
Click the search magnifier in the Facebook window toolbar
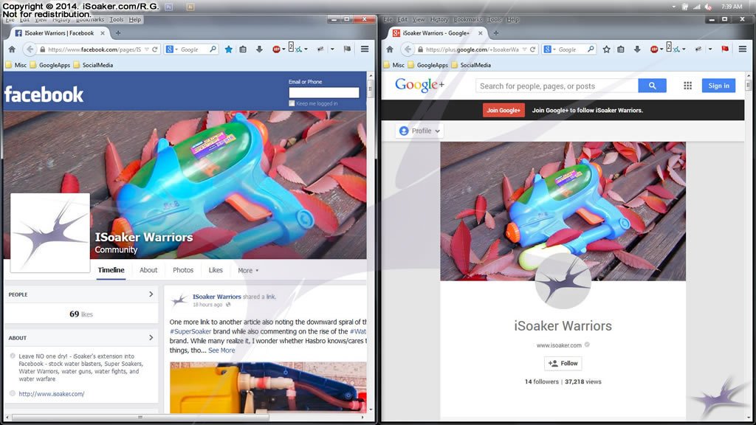213,49
